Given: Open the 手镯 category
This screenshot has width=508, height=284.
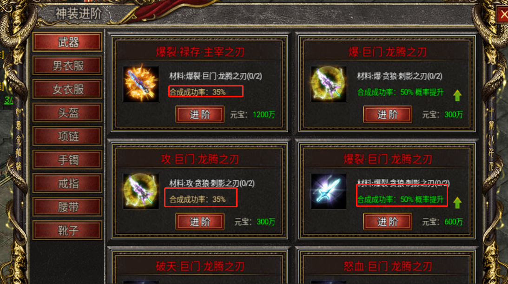Looking at the screenshot, I should tap(68, 160).
